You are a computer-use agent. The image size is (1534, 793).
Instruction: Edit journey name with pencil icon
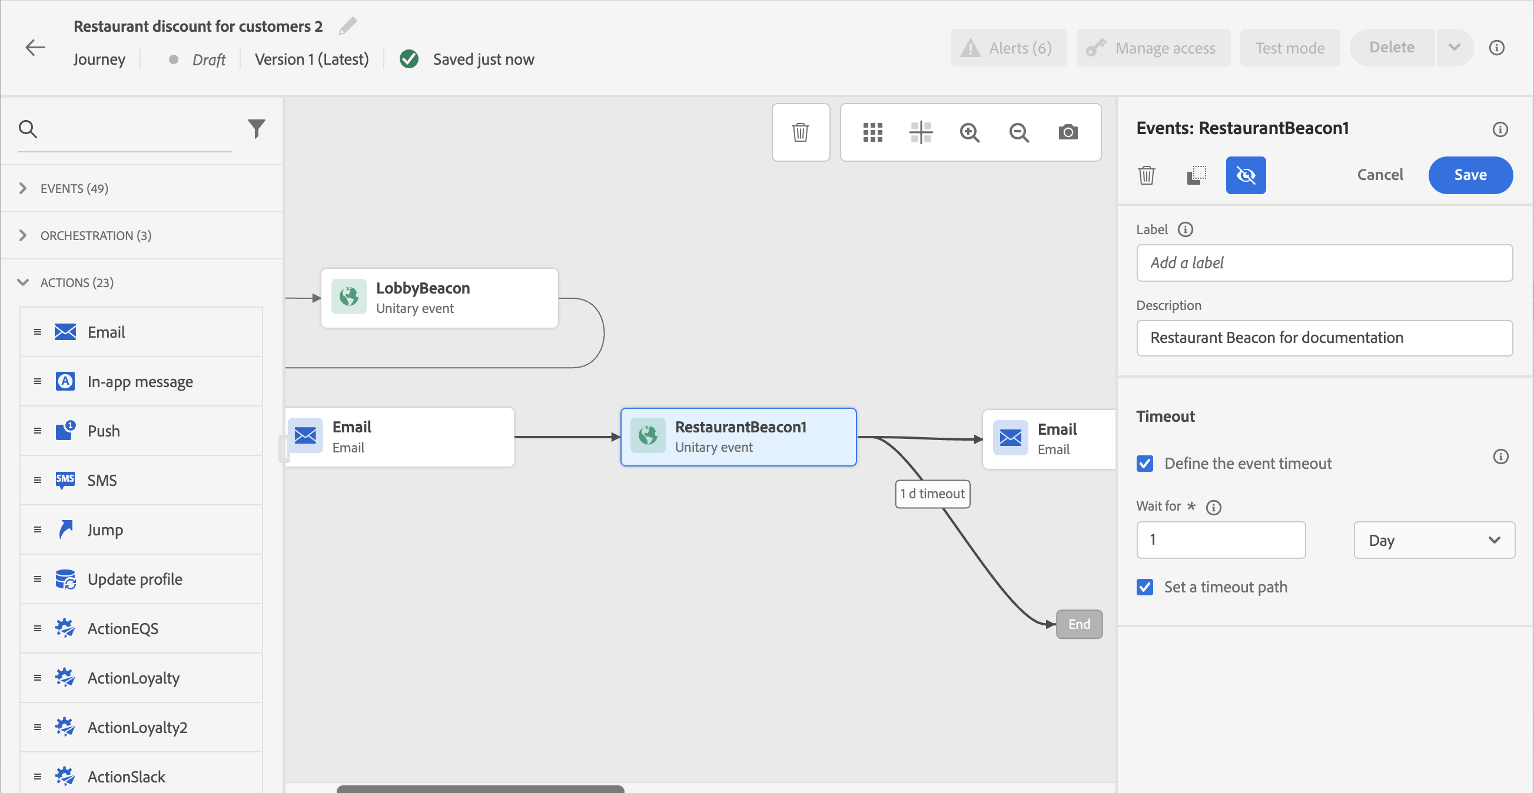click(x=348, y=26)
